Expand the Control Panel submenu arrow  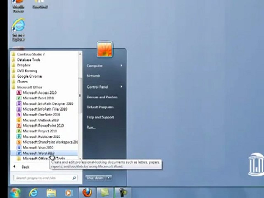click(121, 87)
